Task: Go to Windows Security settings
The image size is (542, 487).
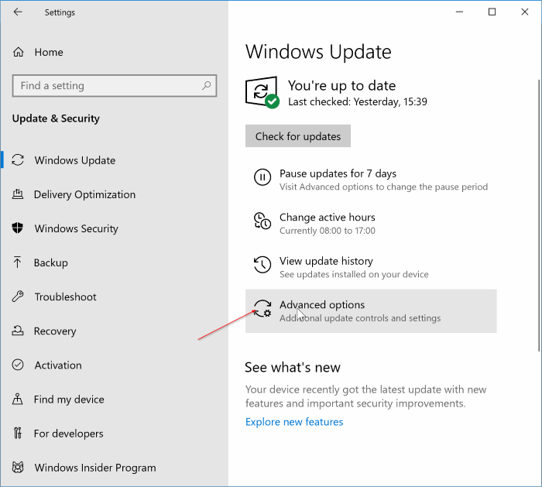Action: (x=77, y=228)
